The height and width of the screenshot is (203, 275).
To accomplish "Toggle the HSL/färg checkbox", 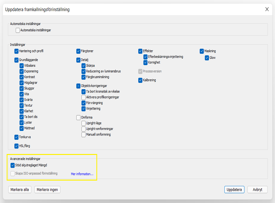I will click(16, 146).
